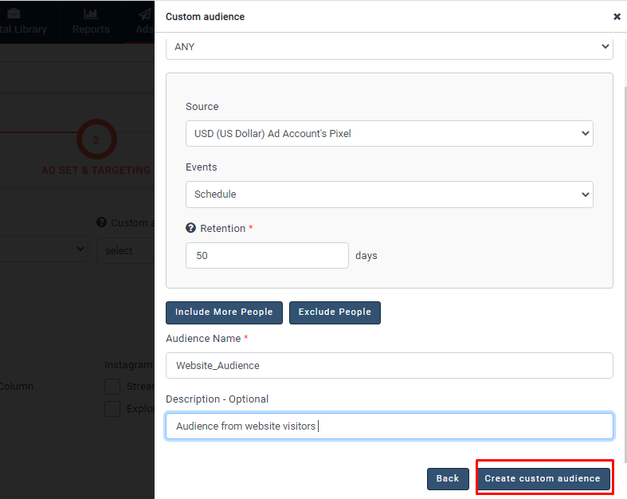Expand the Source pixel dropdown

click(x=389, y=134)
